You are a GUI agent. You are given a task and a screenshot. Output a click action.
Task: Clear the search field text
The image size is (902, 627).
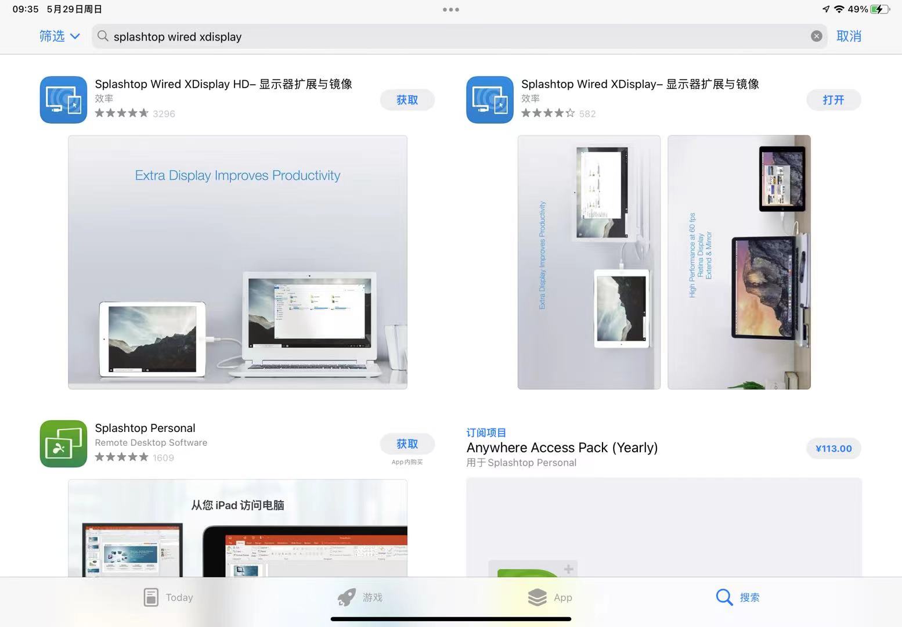pyautogui.click(x=816, y=36)
